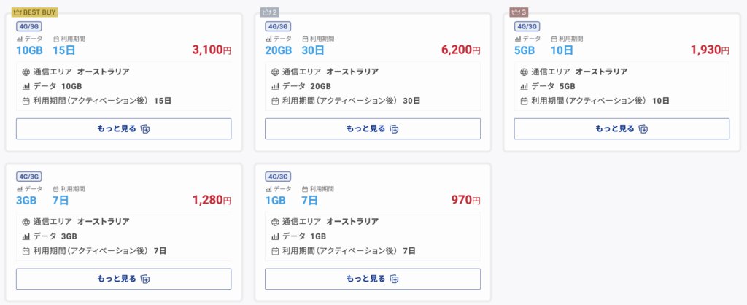Viewport: 747px width, 305px height.
Task: Expand もっと見る on the 10GB 15日 plan
Action: [x=124, y=128]
